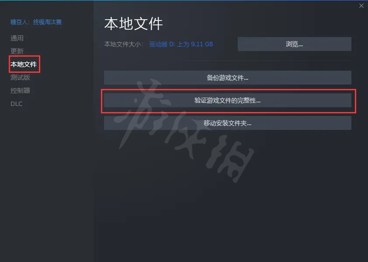This screenshot has width=368, height=262.
Task: Show the DLC tab
Action: pyautogui.click(x=17, y=104)
